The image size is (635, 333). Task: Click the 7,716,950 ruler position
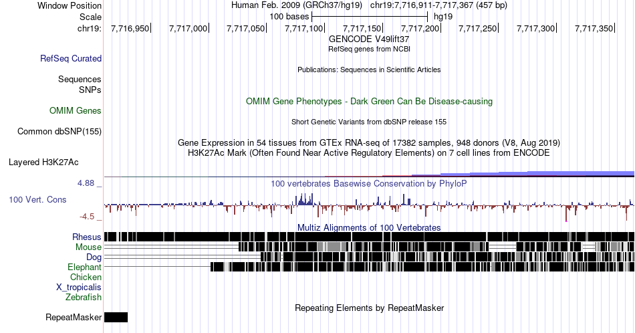pos(130,28)
